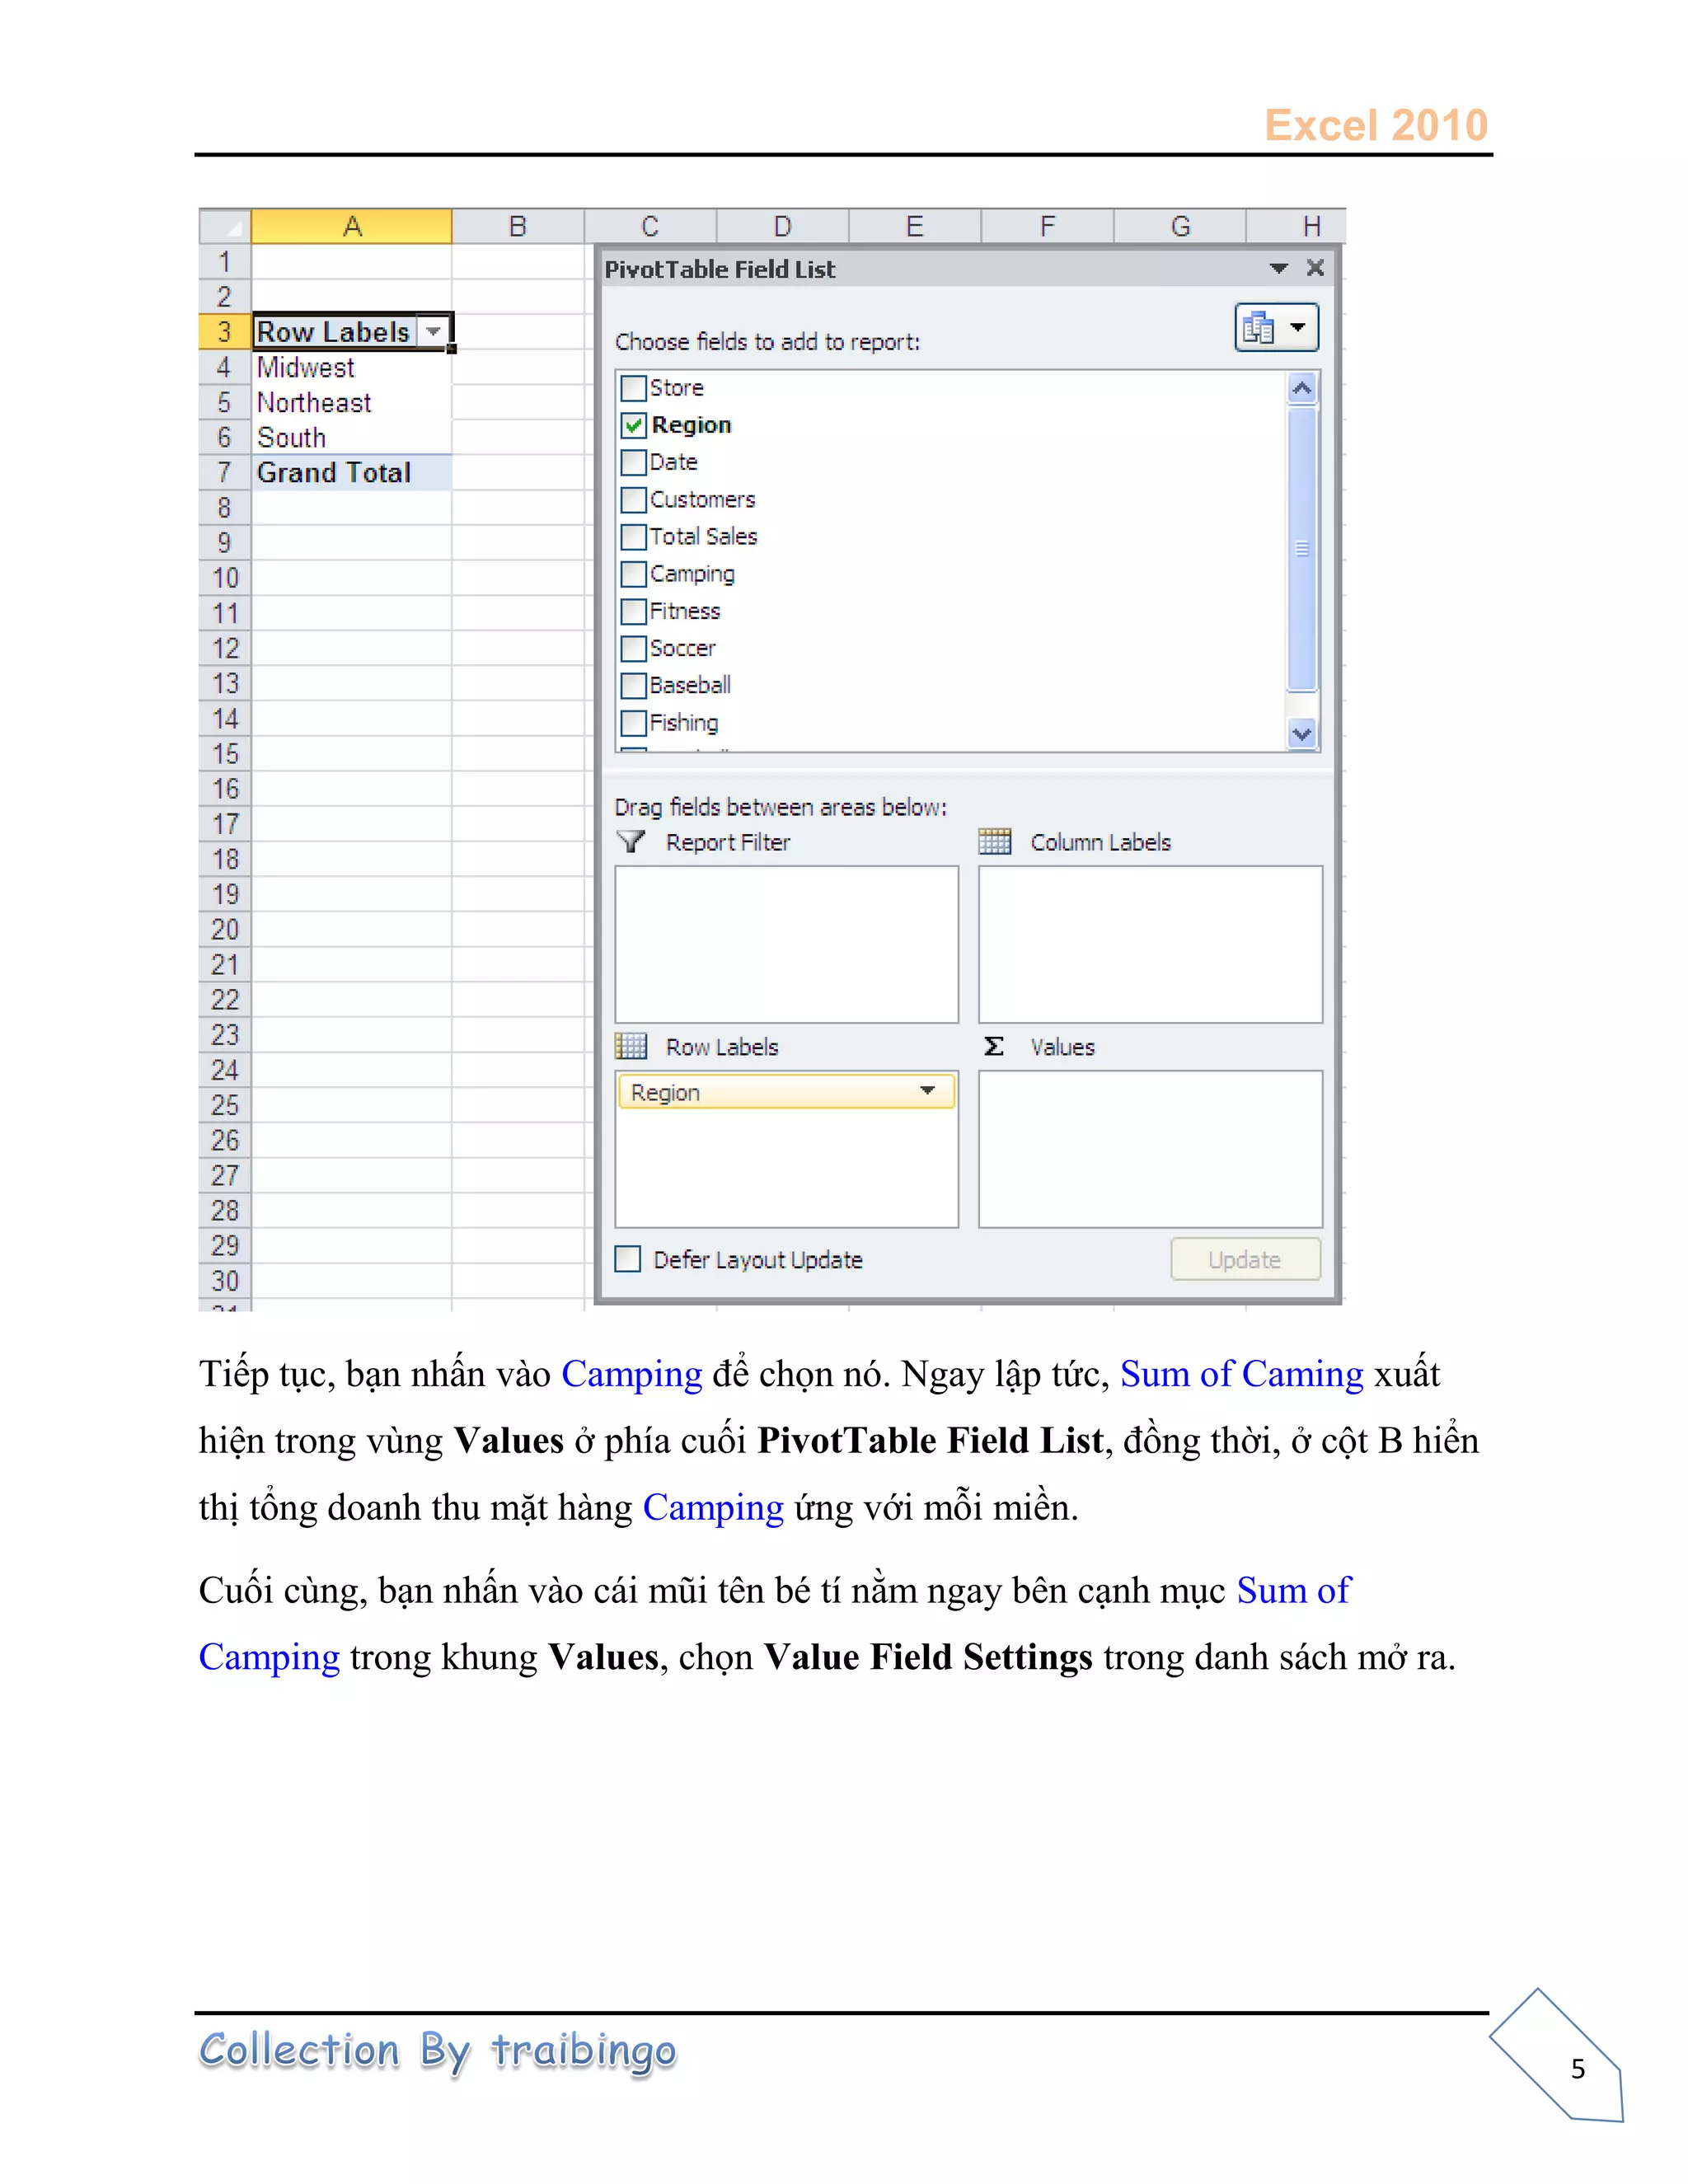This screenshot has width=1688, height=2184.
Task: Click the Report Filter funnel icon
Action: 631,842
